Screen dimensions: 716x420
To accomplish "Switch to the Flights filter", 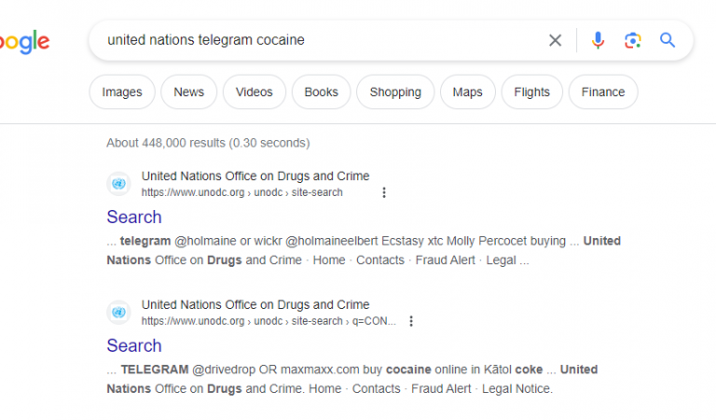I will pos(531,91).
